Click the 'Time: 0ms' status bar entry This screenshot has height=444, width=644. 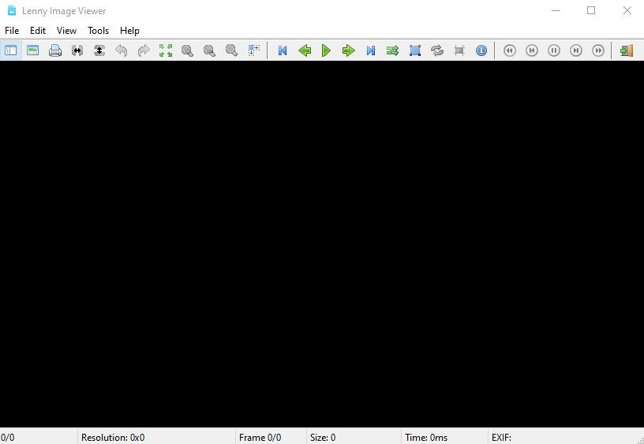click(x=426, y=438)
